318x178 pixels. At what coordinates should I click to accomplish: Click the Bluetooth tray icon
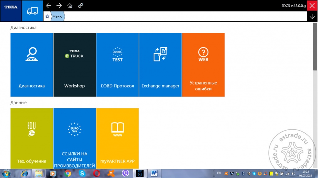click(x=243, y=174)
